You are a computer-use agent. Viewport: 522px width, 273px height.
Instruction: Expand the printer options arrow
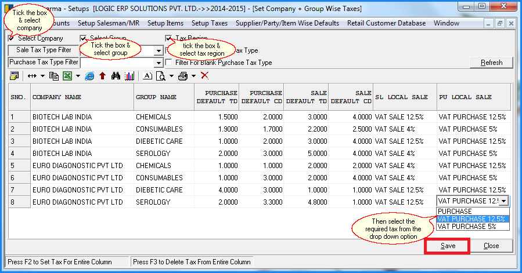coord(193,76)
